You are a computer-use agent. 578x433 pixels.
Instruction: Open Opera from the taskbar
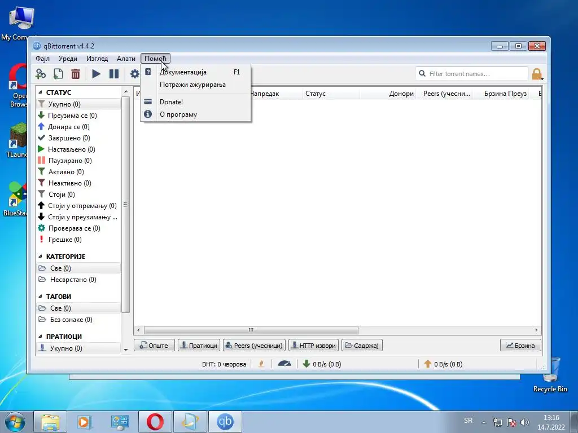tap(155, 422)
